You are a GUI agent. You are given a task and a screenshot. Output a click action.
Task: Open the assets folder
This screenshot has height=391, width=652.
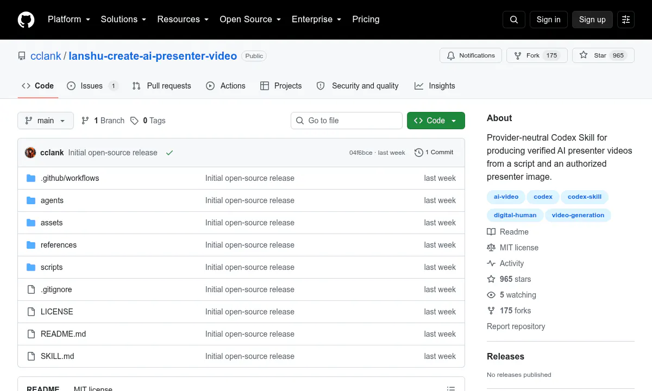pos(52,223)
